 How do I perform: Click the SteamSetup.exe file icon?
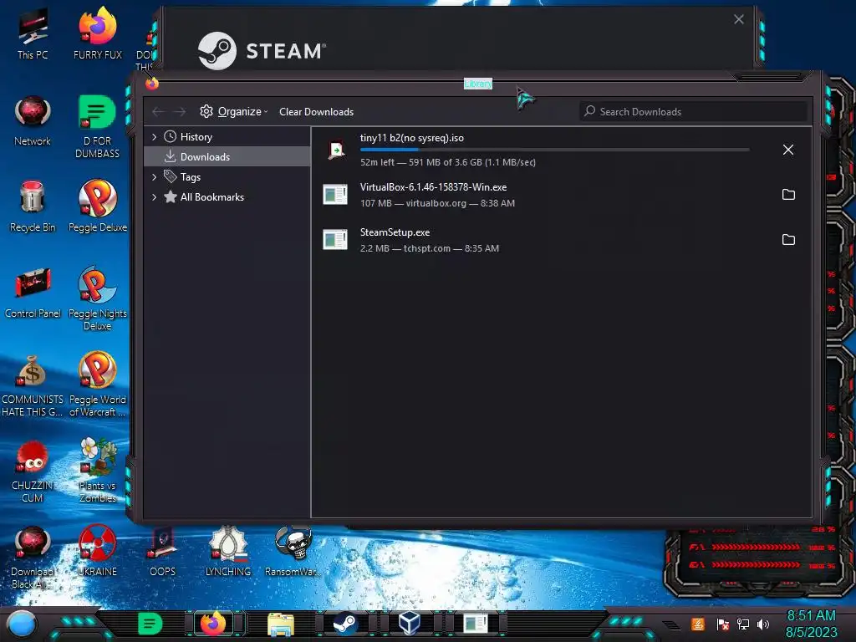[335, 240]
